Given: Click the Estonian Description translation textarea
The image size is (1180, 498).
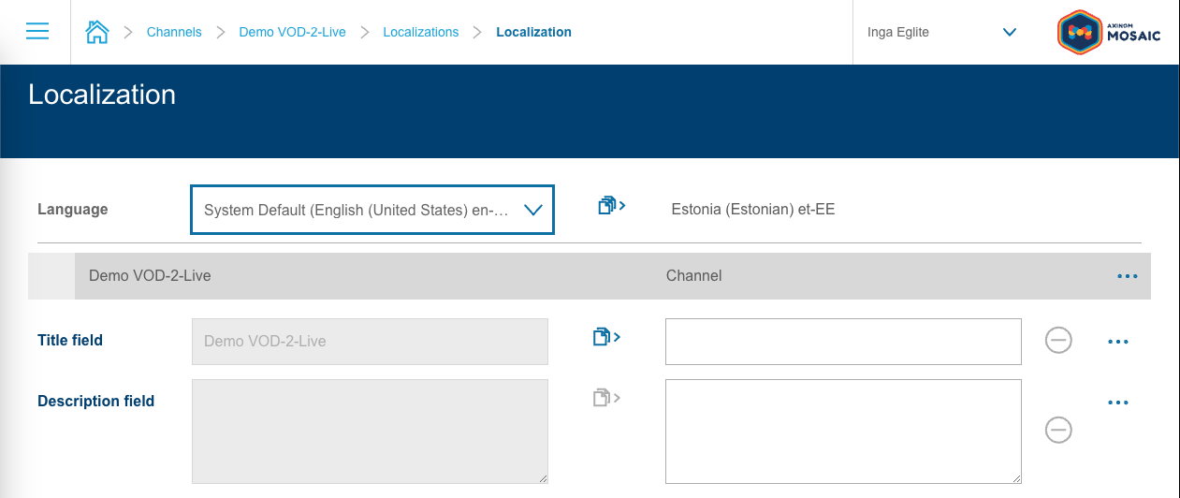Looking at the screenshot, I should pyautogui.click(x=842, y=431).
